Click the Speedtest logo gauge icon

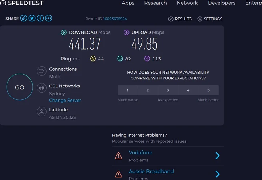click(x=3, y=3)
